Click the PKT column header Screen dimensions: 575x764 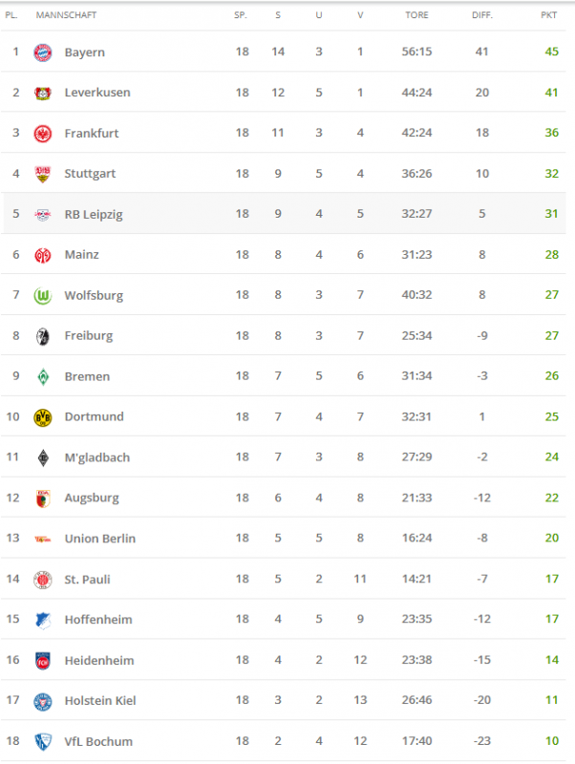point(549,15)
